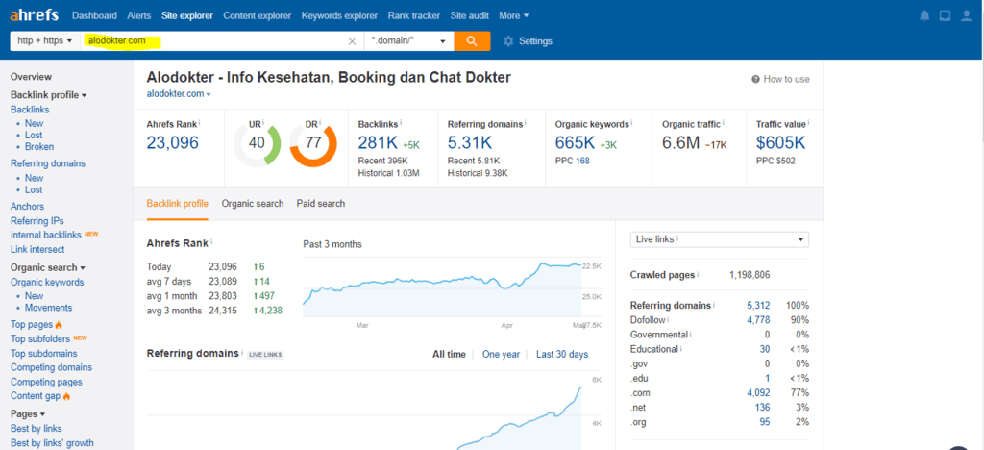Select the Backlink profile tab
Viewport: 984px width, 450px height.
177,203
